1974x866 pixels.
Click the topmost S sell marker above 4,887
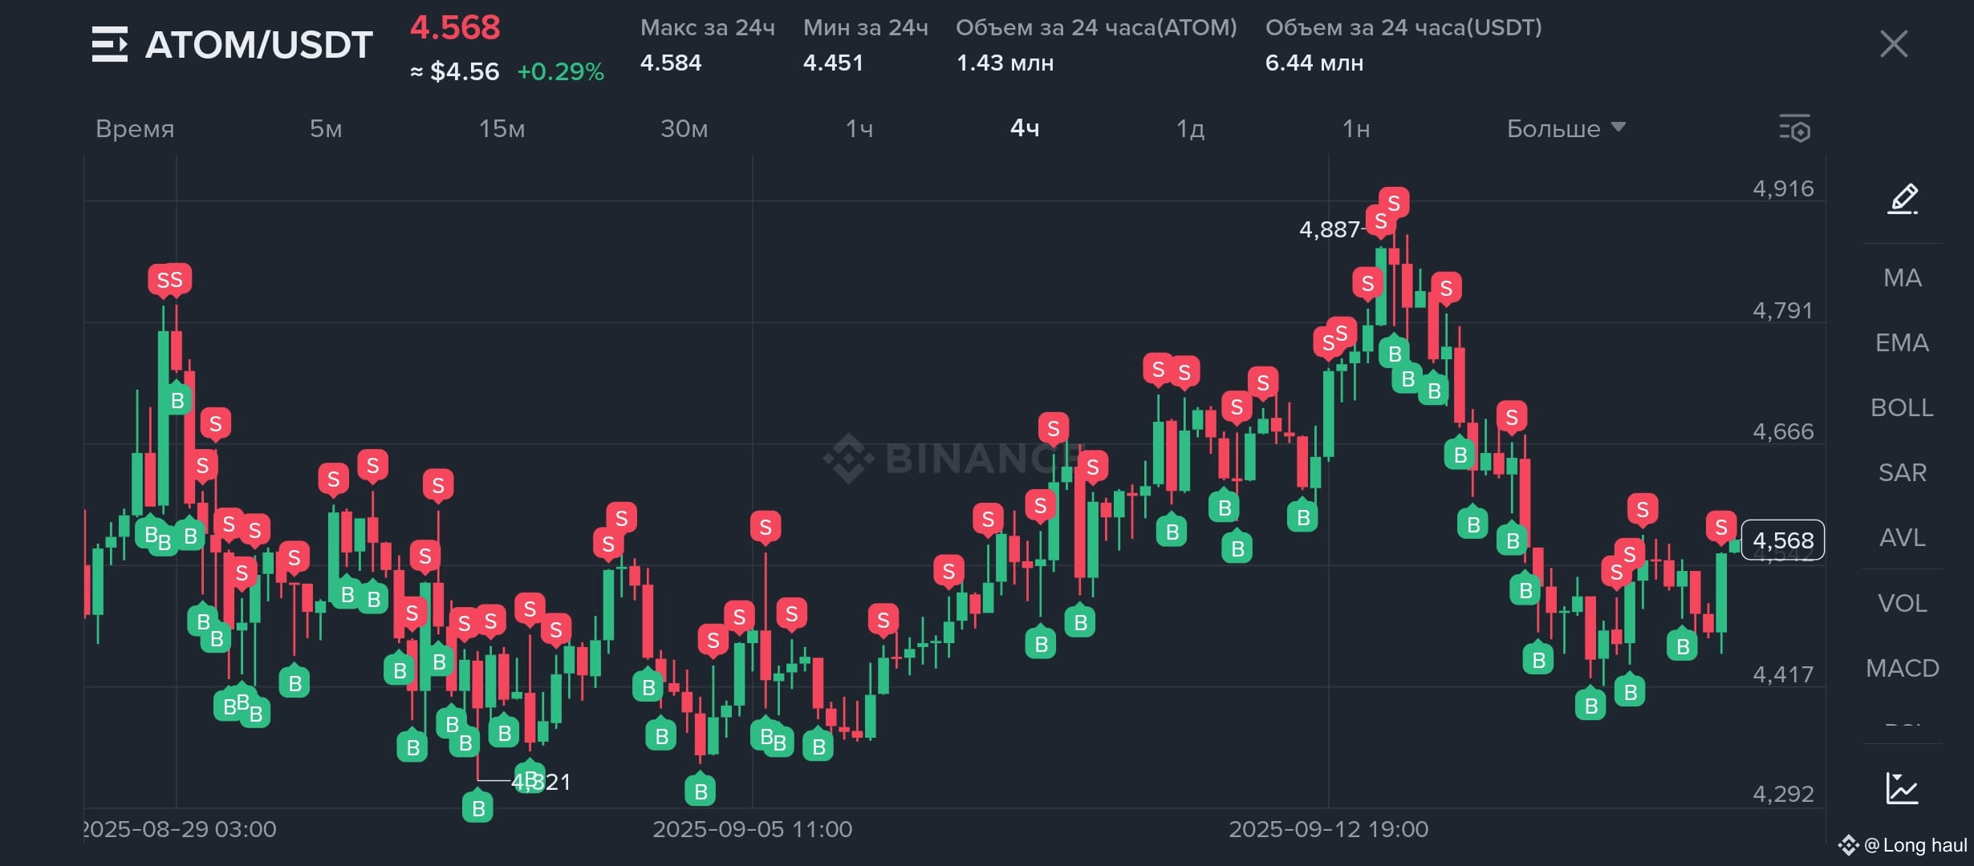1394,204
